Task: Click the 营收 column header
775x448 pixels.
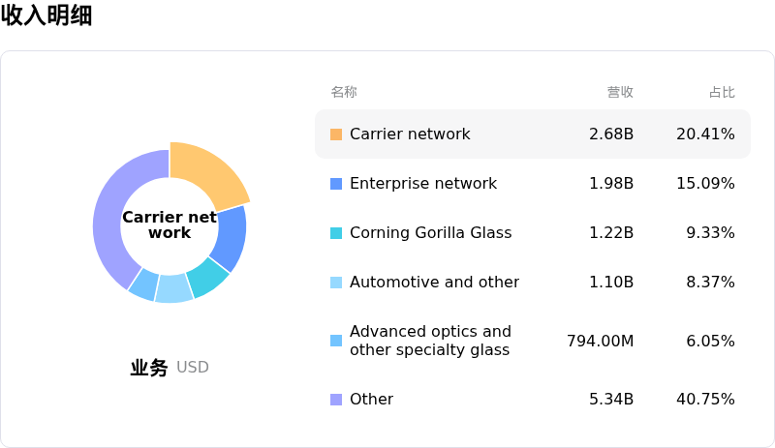Action: click(x=620, y=92)
